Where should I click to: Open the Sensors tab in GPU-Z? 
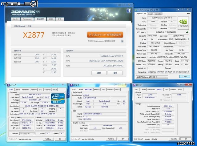point(150,14)
